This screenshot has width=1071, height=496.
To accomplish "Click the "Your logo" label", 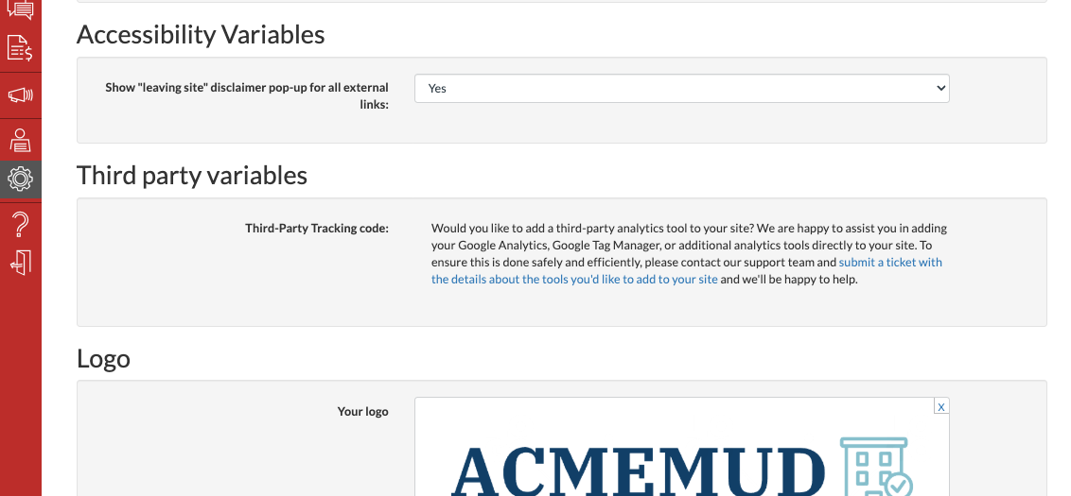I will pyautogui.click(x=362, y=411).
